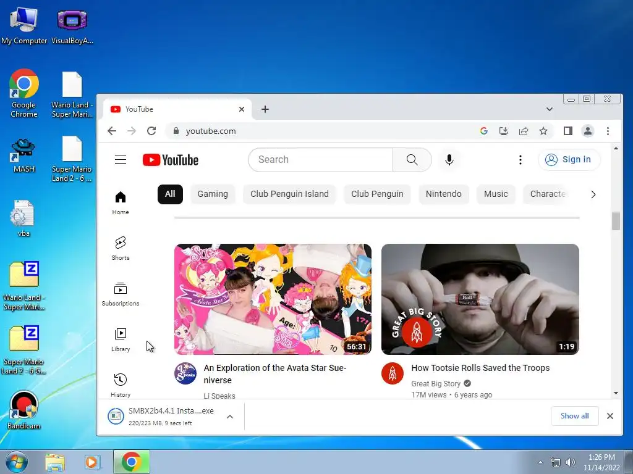Click the Google icon in the address bar

pos(483,131)
